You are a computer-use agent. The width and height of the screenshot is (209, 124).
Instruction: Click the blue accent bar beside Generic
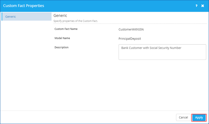2,16
